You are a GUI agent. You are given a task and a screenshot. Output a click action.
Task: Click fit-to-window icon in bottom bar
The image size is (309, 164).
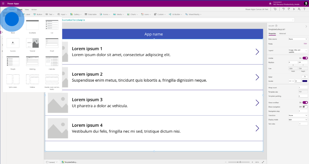click(x=263, y=162)
